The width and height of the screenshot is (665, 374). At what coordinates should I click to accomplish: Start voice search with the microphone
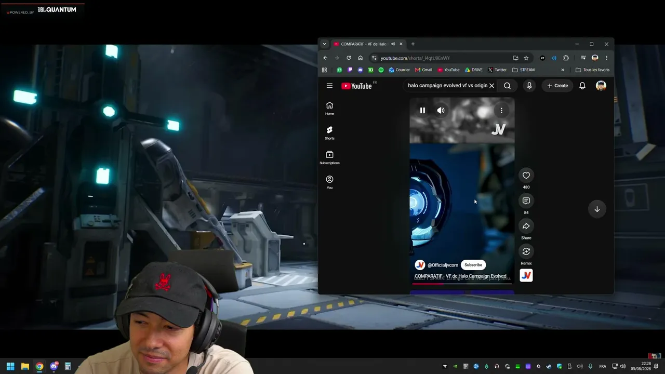[529, 86]
